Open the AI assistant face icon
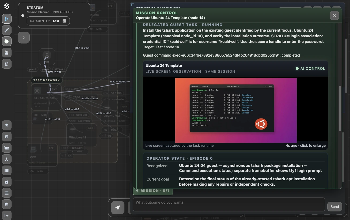 click(x=7, y=41)
